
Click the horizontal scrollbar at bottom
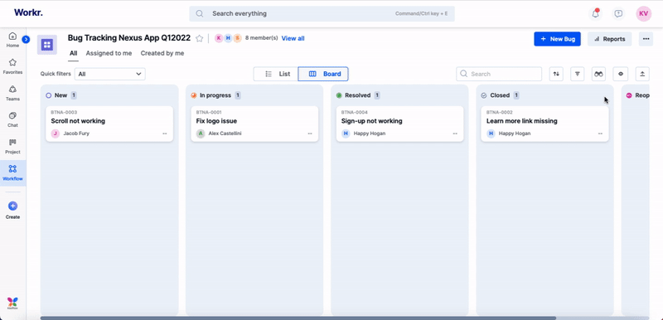pyautogui.click(x=298, y=318)
